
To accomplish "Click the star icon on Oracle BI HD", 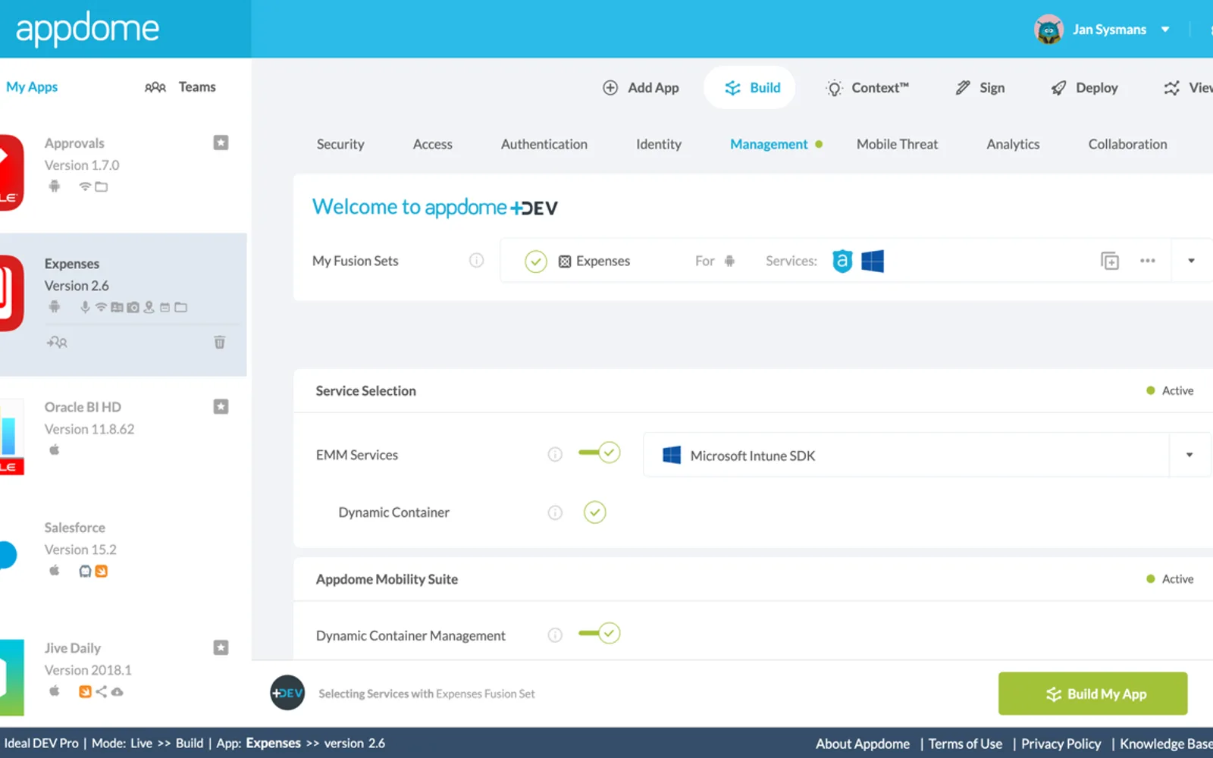I will pyautogui.click(x=221, y=406).
